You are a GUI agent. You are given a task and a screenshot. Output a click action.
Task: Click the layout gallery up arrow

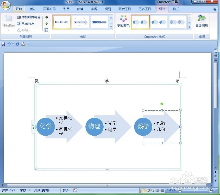(111, 17)
